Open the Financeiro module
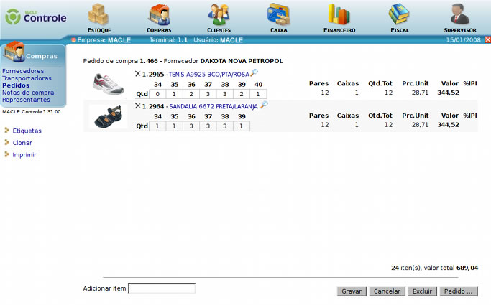The width and height of the screenshot is (491, 305). click(x=339, y=18)
